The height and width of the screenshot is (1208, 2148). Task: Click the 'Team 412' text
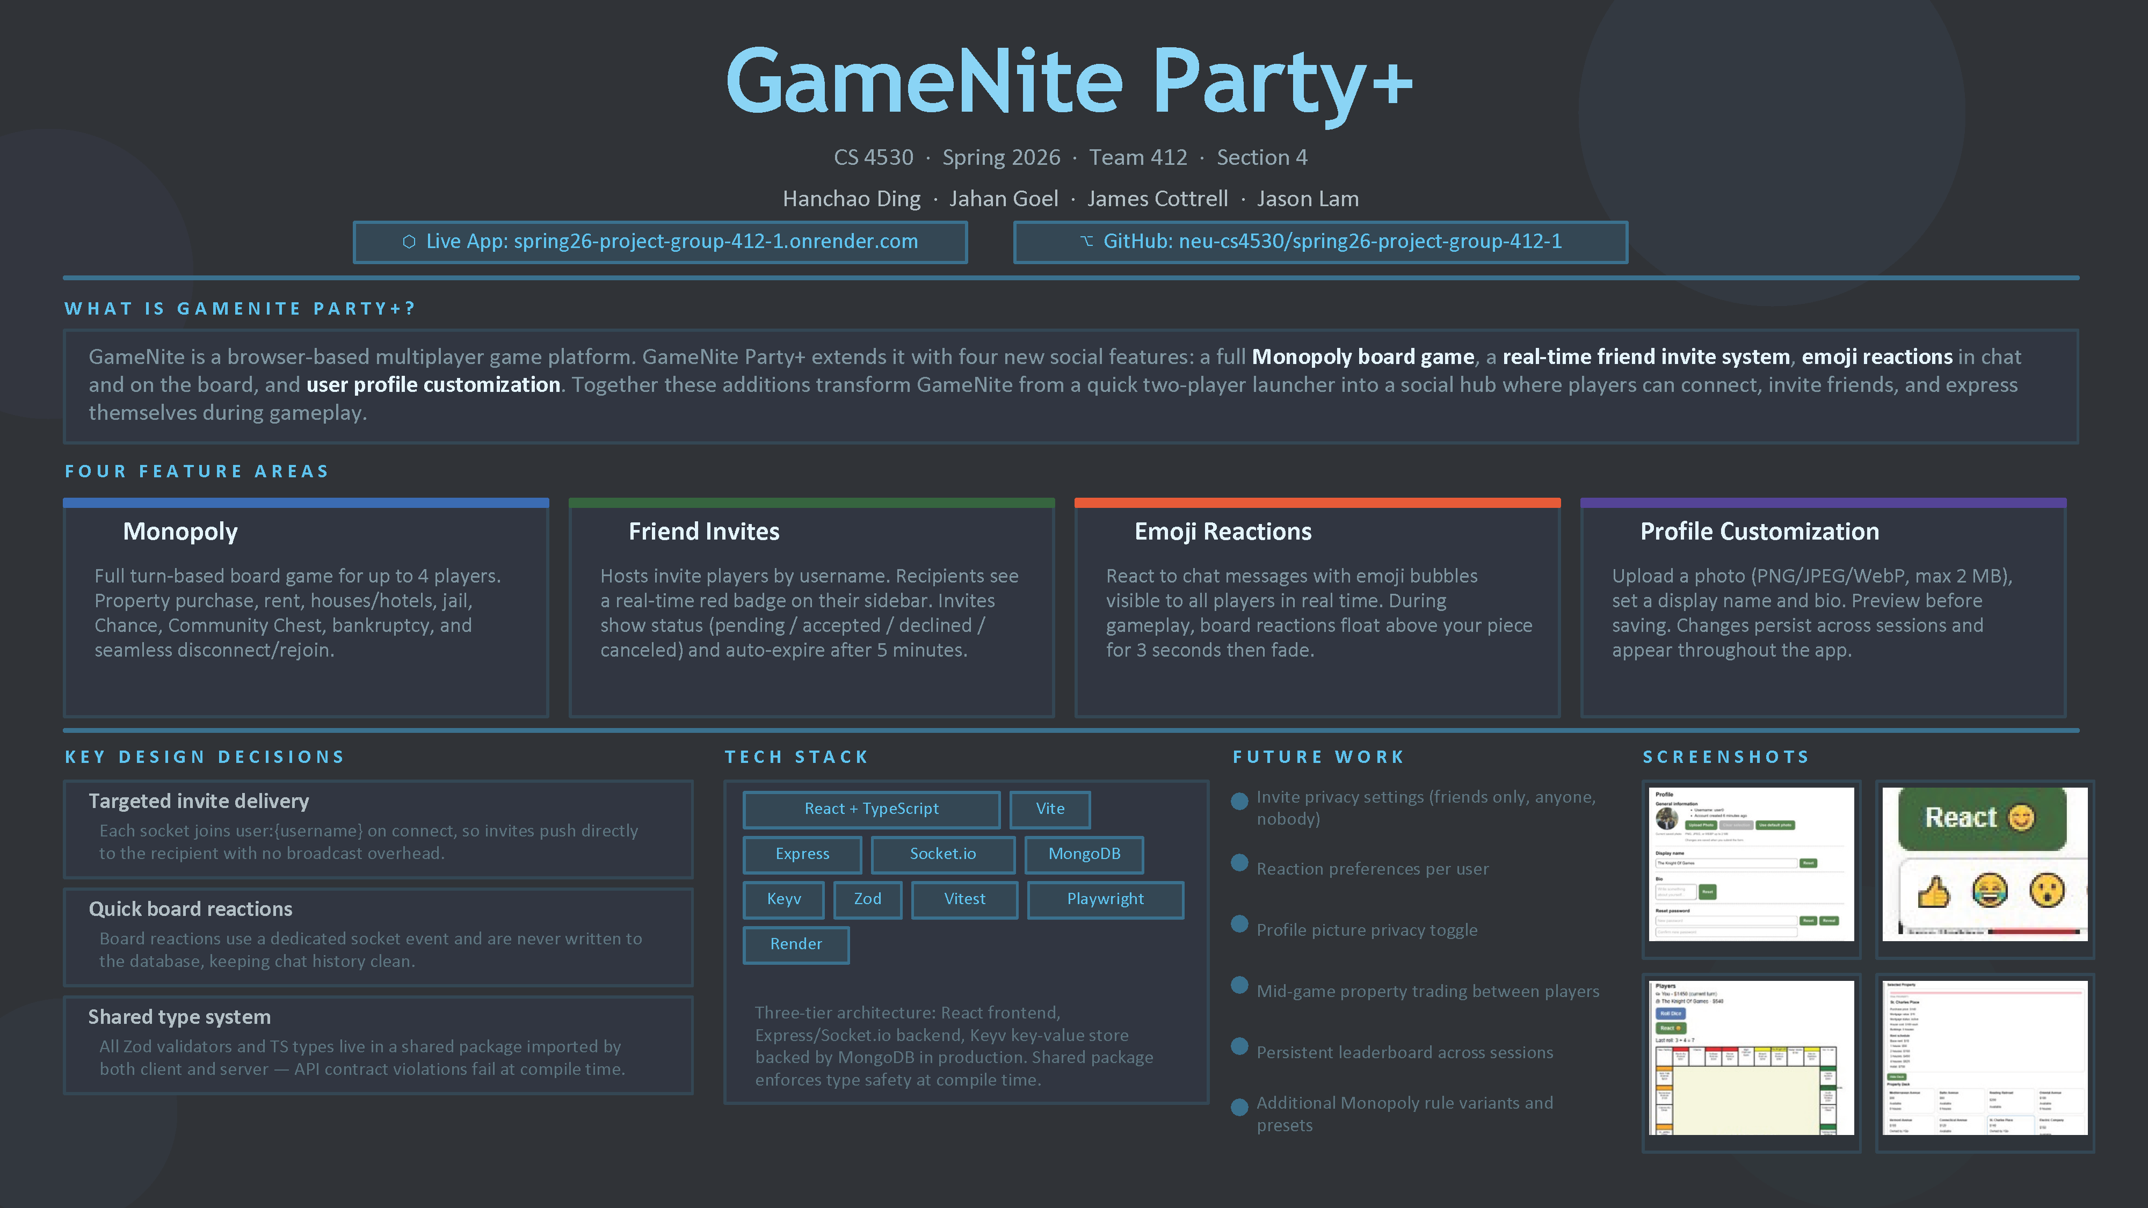tap(1138, 157)
